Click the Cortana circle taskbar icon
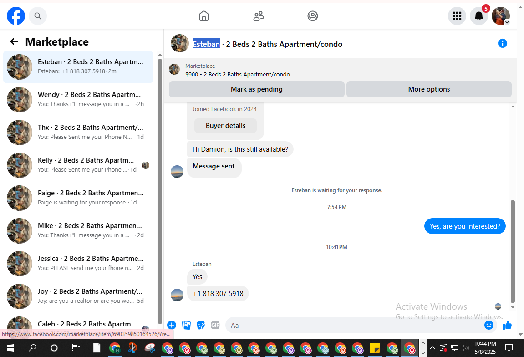 tap(54, 348)
